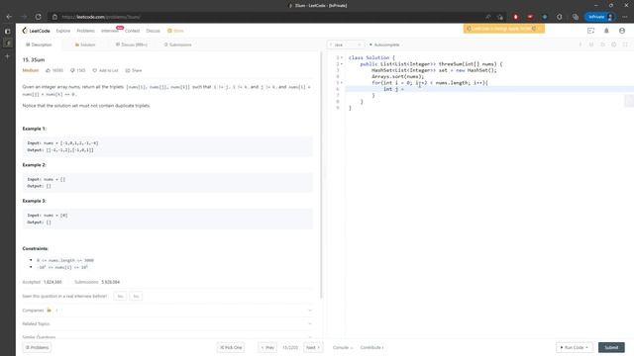Click the blue extension icon
This screenshot has width=634, height=356.
(x=545, y=17)
